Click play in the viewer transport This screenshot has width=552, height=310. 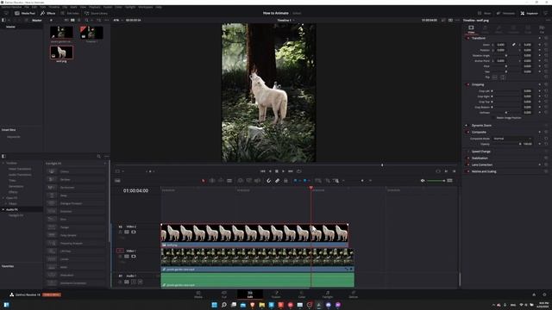coord(283,171)
